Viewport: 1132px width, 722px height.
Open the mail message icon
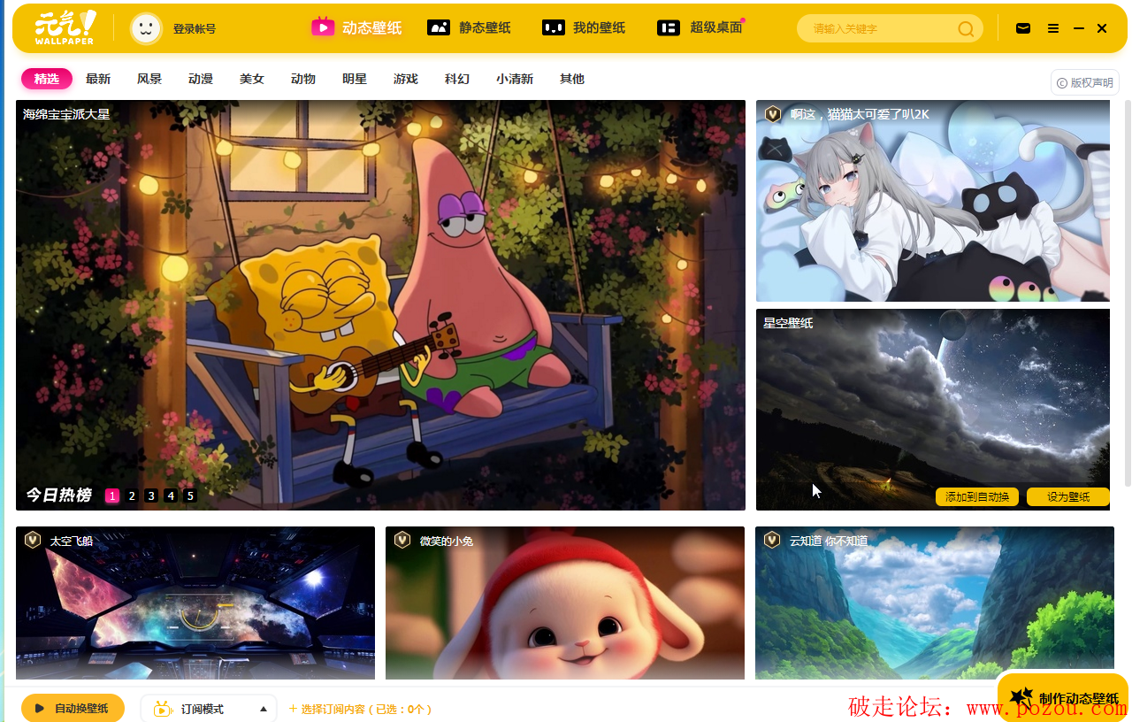click(x=1023, y=28)
